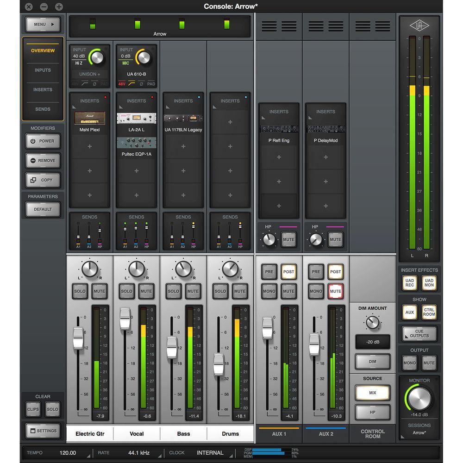Image resolution: width=463 pixels, height=463 pixels.
Task: Open the P Refl Eng insert on AUX 1
Action: pos(279,130)
